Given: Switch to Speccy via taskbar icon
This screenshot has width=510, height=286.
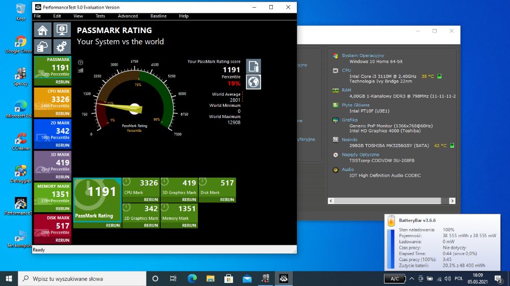Looking at the screenshot, I should (x=265, y=278).
